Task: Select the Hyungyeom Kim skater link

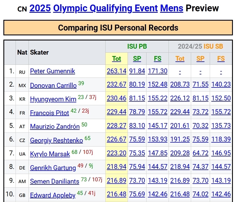Action: (x=53, y=99)
